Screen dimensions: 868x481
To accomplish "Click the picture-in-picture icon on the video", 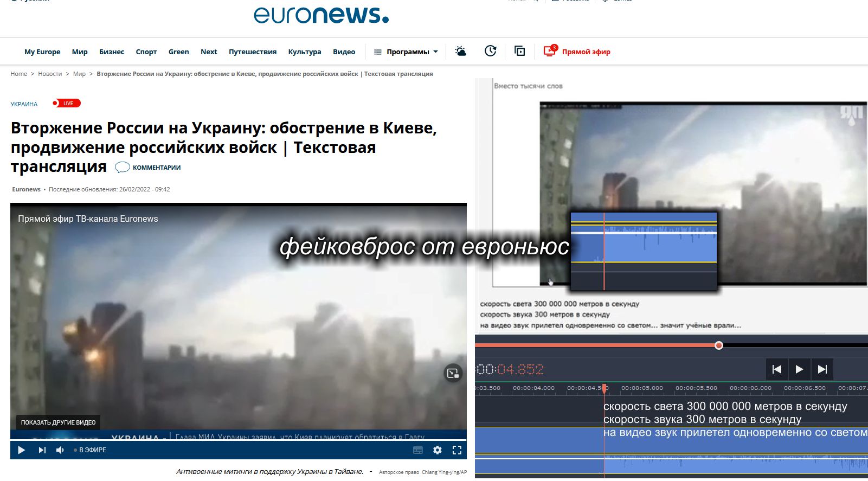I will pyautogui.click(x=453, y=373).
